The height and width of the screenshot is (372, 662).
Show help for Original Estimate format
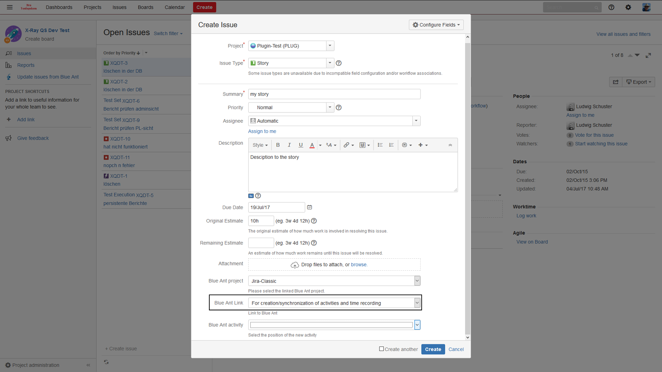(x=314, y=221)
